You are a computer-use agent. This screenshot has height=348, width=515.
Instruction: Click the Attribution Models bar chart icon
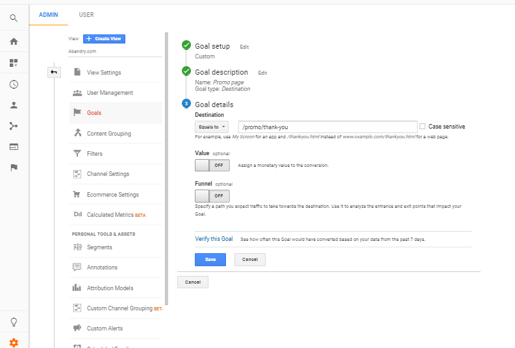pos(77,288)
